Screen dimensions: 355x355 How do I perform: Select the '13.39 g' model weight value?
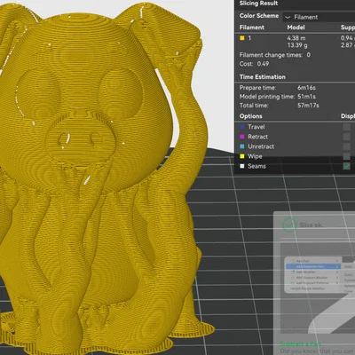(x=297, y=45)
